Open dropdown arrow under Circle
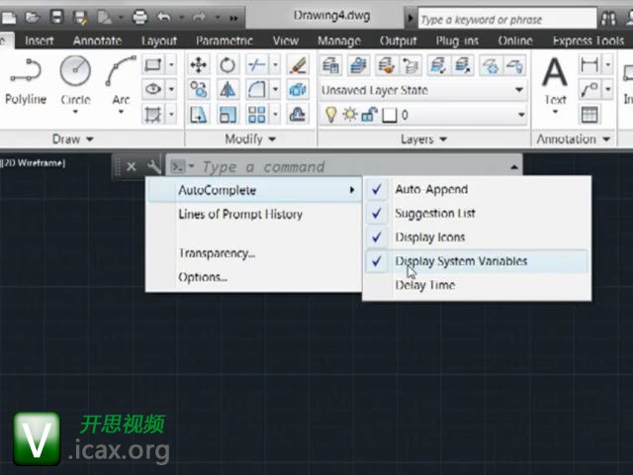633x475 pixels. click(x=75, y=112)
